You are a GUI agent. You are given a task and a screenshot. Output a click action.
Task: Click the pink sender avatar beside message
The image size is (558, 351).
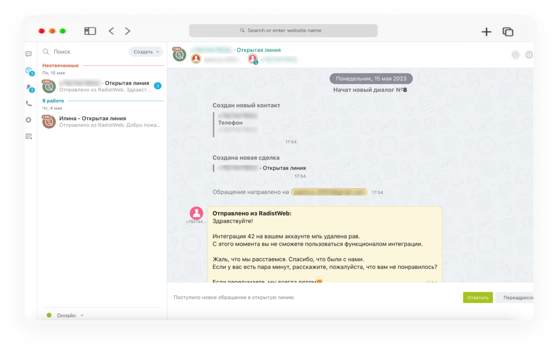click(x=197, y=213)
